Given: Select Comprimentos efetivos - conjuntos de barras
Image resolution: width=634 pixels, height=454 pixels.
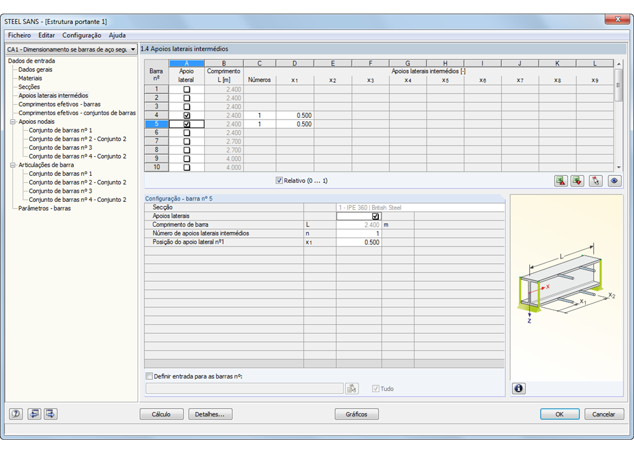Looking at the screenshot, I should [x=77, y=113].
